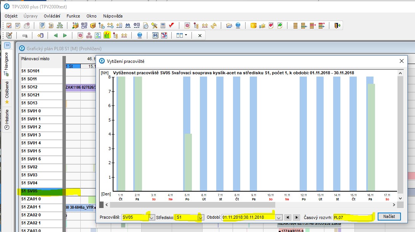The width and height of the screenshot is (415, 232).
Task: Switch to the Navigace side tab
Action: click(x=6, y=64)
